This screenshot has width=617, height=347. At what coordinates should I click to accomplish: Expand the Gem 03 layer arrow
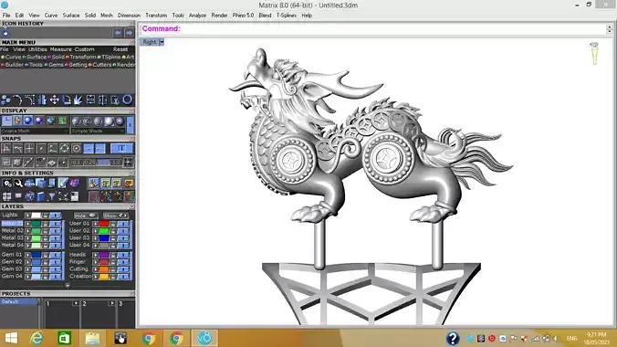28,269
